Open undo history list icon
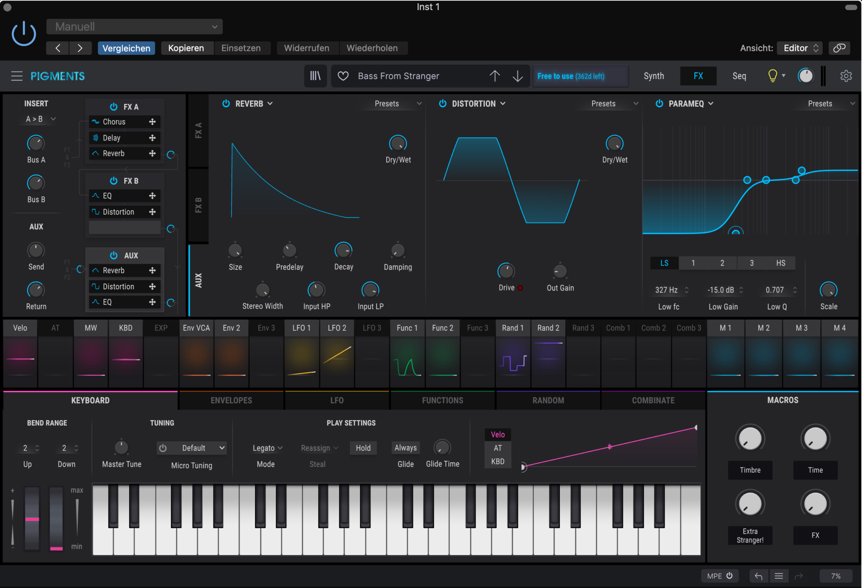This screenshot has height=588, width=862. 779,576
